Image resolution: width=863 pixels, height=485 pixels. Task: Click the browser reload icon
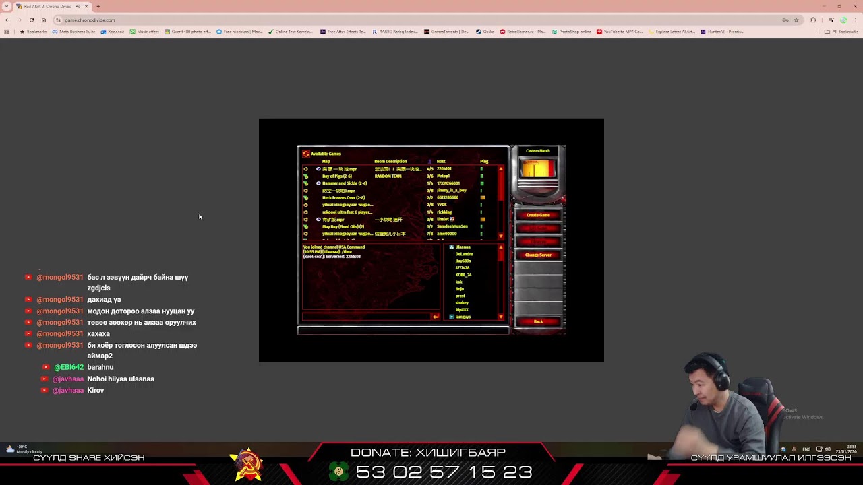coord(31,20)
